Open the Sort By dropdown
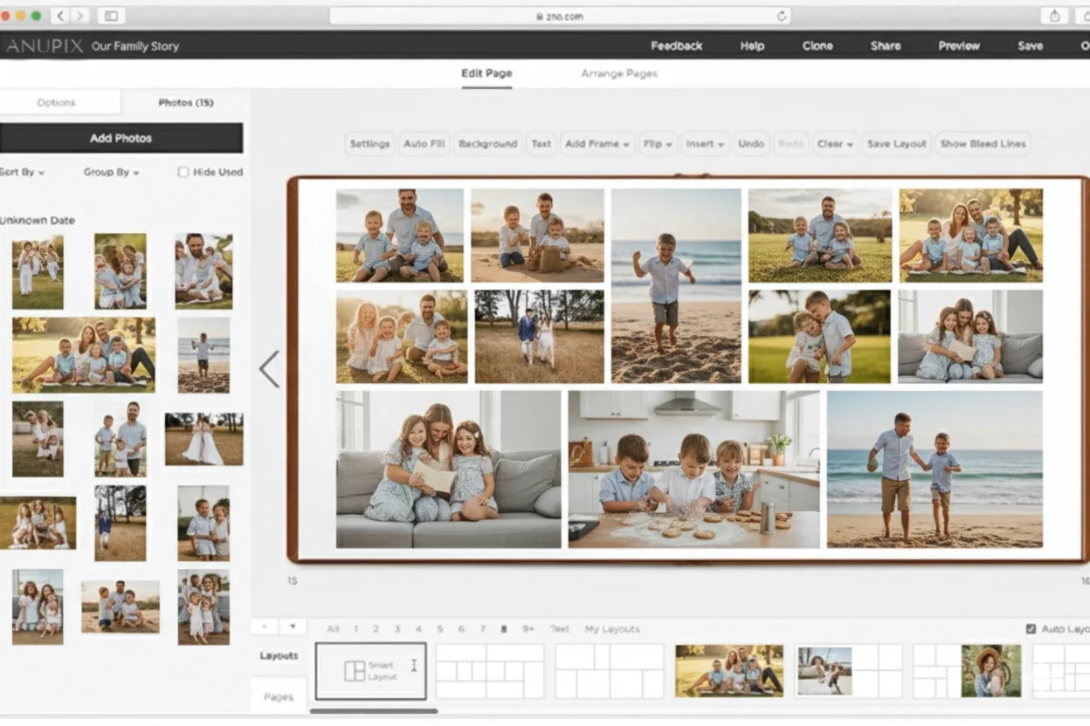 click(22, 172)
